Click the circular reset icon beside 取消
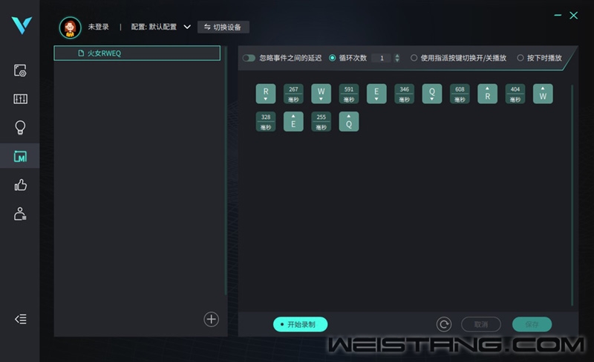 point(444,324)
